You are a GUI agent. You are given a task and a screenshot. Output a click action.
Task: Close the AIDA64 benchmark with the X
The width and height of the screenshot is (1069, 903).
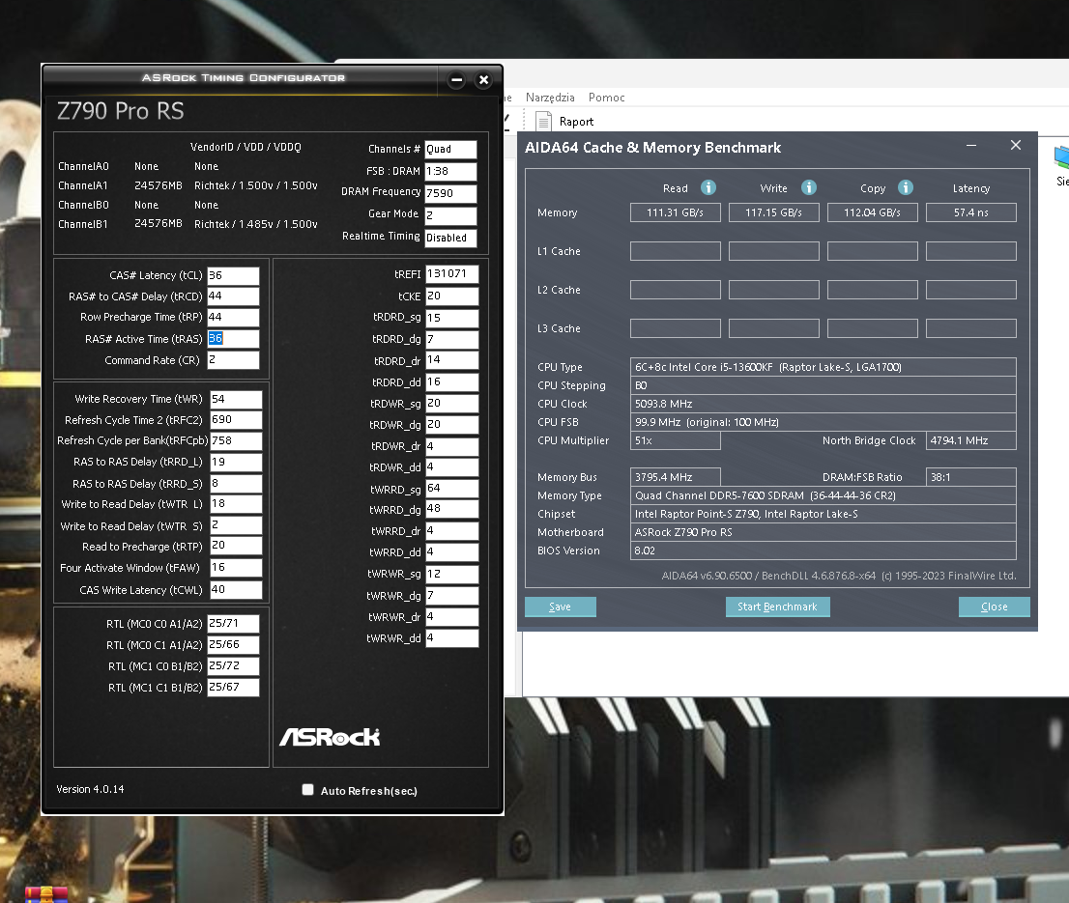(1015, 145)
